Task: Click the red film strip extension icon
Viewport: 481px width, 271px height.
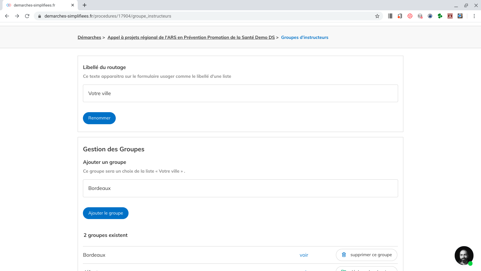Action: (x=450, y=16)
